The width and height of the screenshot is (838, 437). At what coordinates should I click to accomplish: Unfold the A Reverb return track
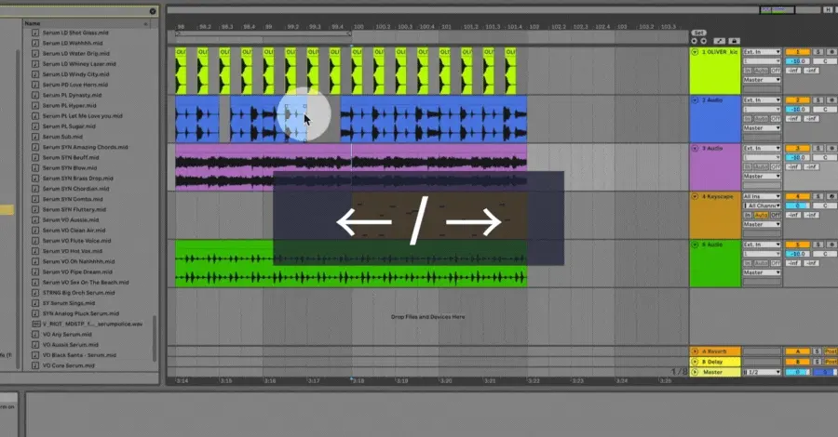pyautogui.click(x=695, y=351)
